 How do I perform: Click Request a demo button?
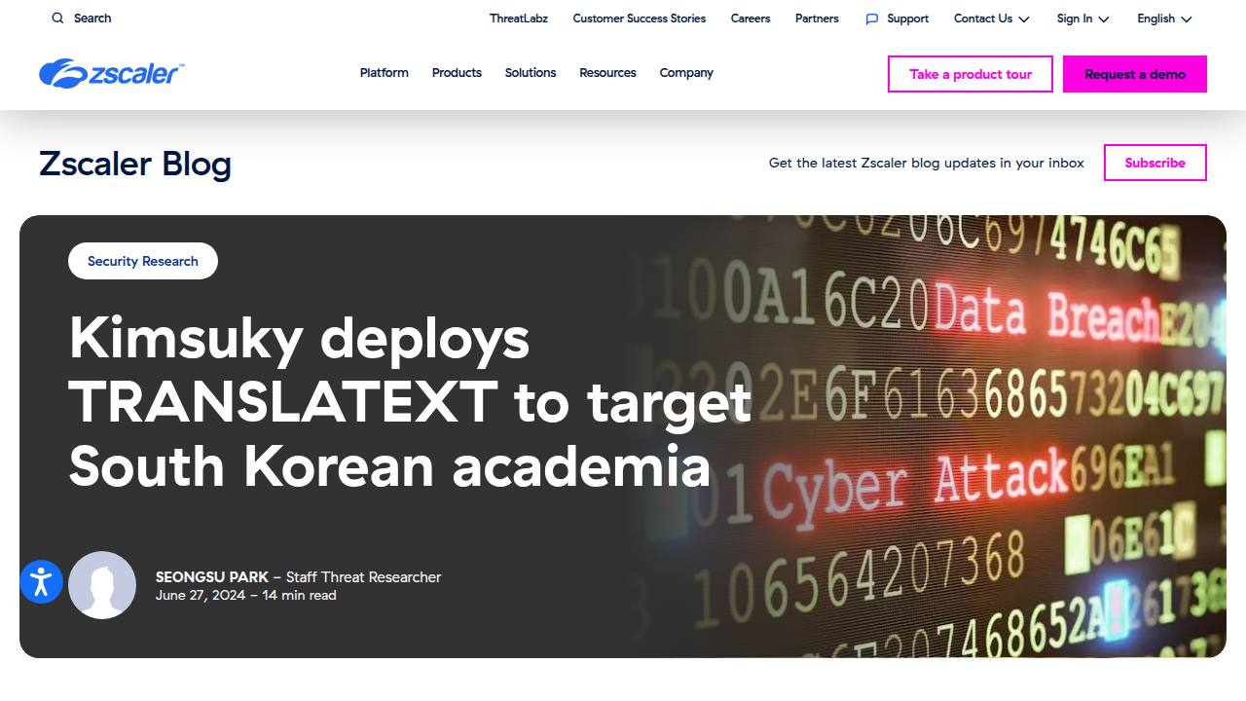(x=1135, y=74)
